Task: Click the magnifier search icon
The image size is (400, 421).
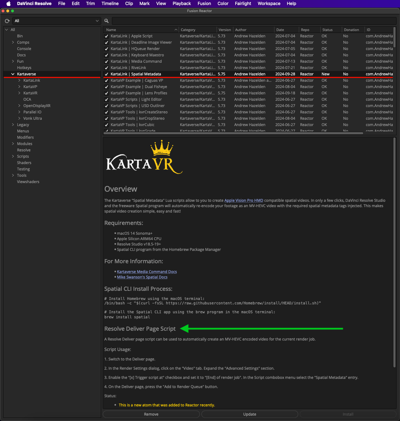Action: [107, 21]
